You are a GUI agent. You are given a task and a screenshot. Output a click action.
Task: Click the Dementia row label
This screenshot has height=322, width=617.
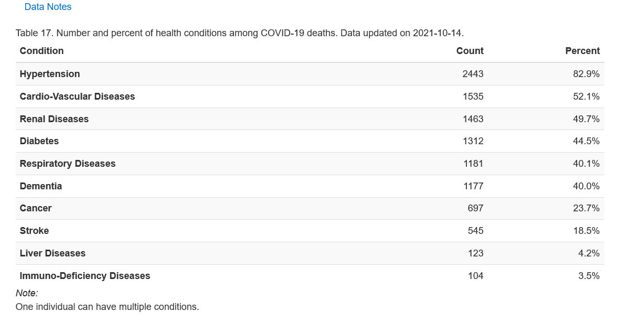point(41,186)
